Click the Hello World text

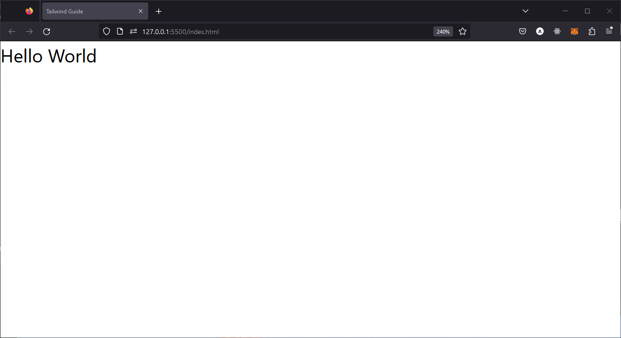click(48, 56)
